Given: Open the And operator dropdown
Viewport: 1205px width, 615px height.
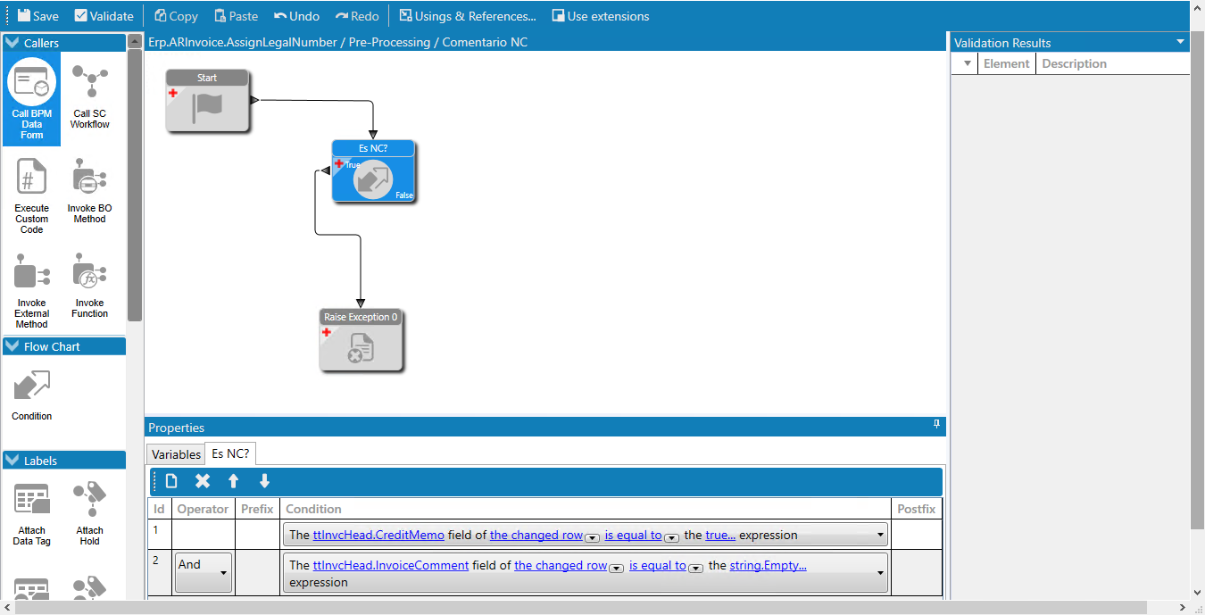Looking at the screenshot, I should [204, 572].
